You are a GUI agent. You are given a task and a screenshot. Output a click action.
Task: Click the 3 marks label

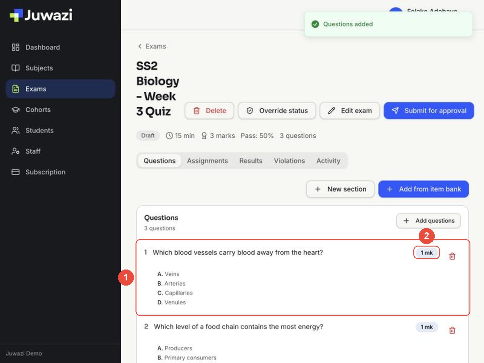coord(218,136)
